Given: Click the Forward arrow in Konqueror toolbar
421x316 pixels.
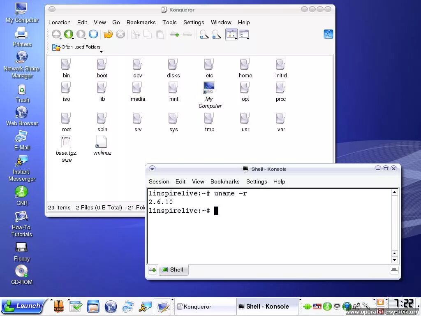Looking at the screenshot, I should point(81,34).
